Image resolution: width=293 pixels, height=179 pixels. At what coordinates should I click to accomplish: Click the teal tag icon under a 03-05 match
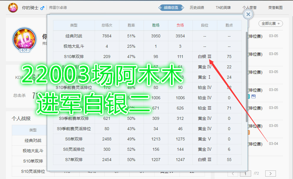[249, 96]
